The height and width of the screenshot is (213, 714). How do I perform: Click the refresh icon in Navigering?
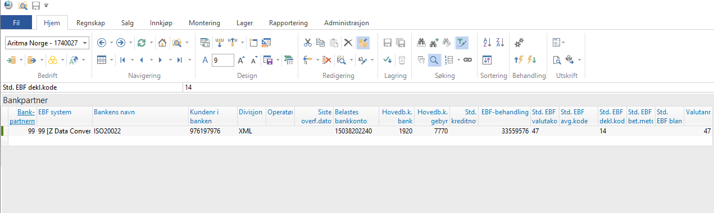142,43
